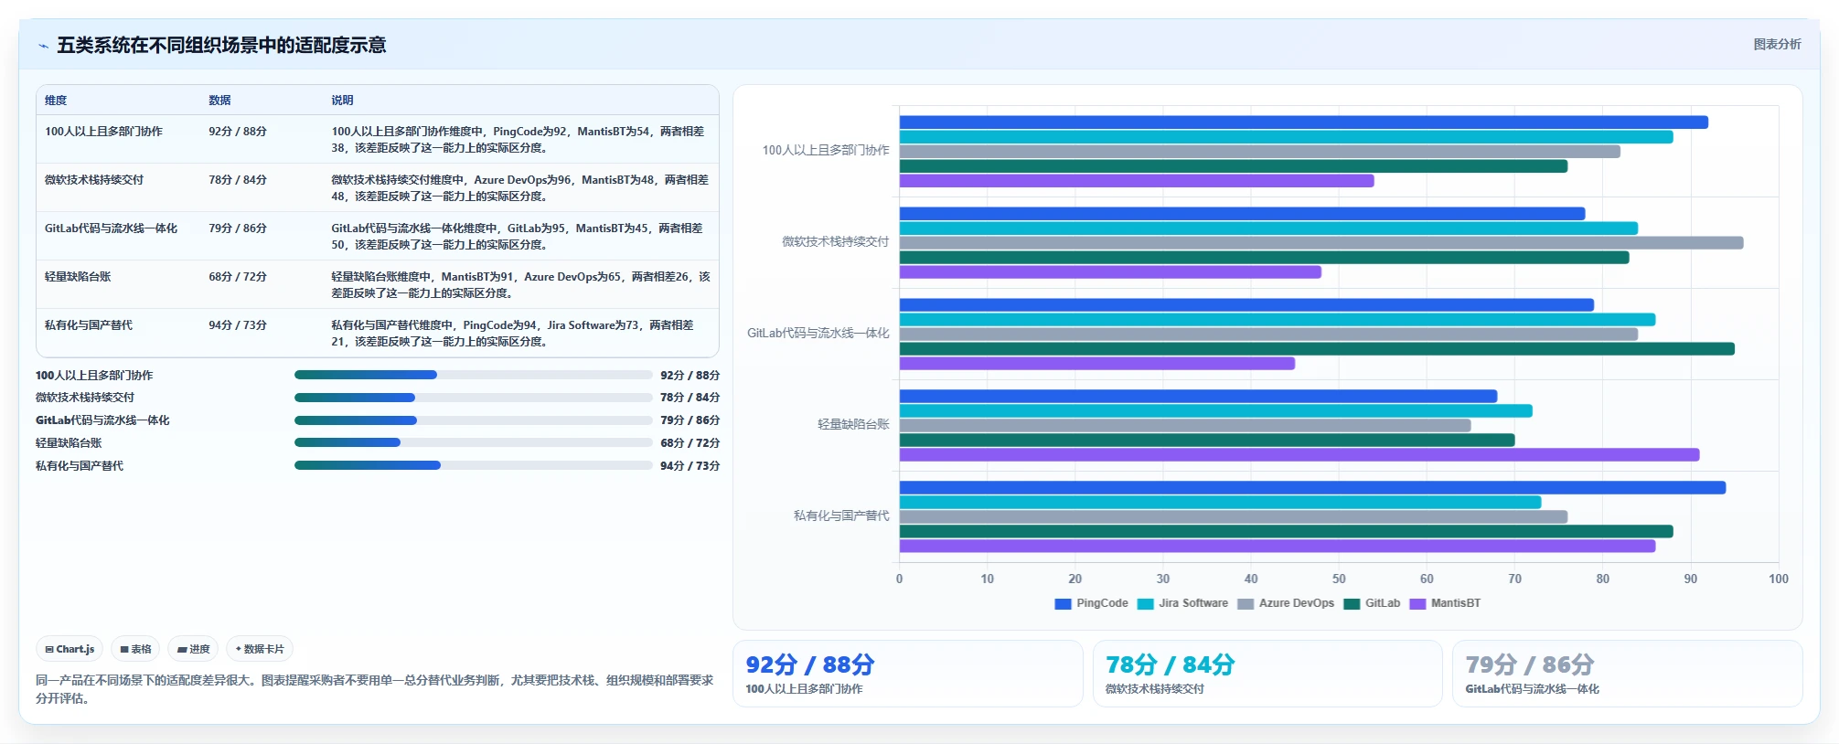This screenshot has height=744, width=1839.
Task: Open the 79分 / 86分 data card
Action: [1628, 674]
